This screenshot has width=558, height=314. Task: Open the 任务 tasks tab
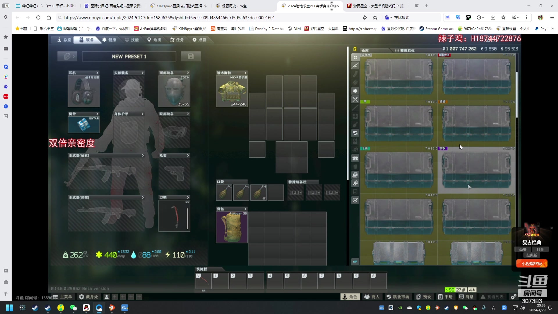pyautogui.click(x=177, y=40)
